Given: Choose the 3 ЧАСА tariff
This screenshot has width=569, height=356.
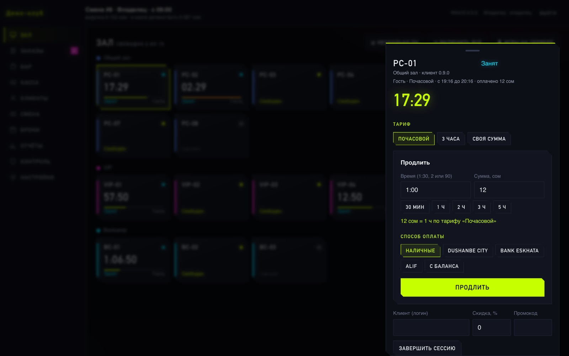Looking at the screenshot, I should click(451, 139).
